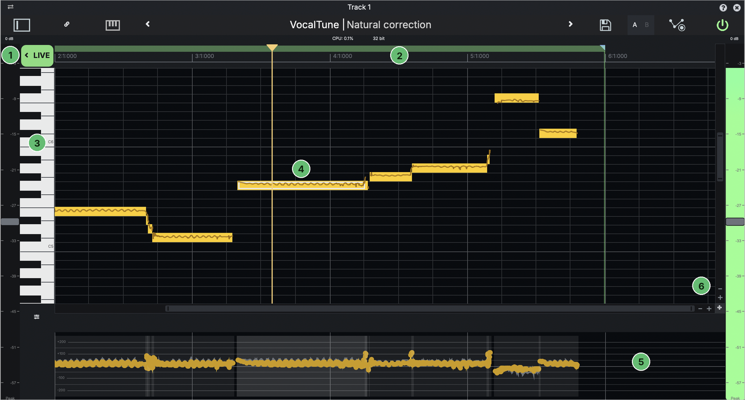Zoom out vertically with minus button

click(x=720, y=289)
